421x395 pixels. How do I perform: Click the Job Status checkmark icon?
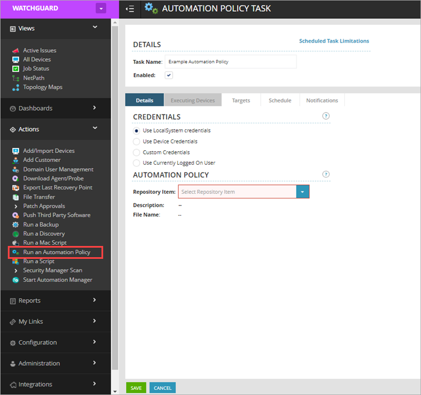point(16,69)
